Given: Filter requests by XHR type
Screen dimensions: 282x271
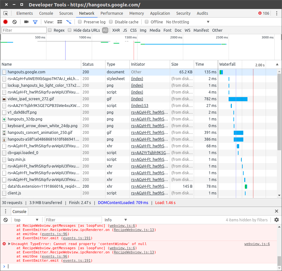Looking at the screenshot, I should click(116, 30).
